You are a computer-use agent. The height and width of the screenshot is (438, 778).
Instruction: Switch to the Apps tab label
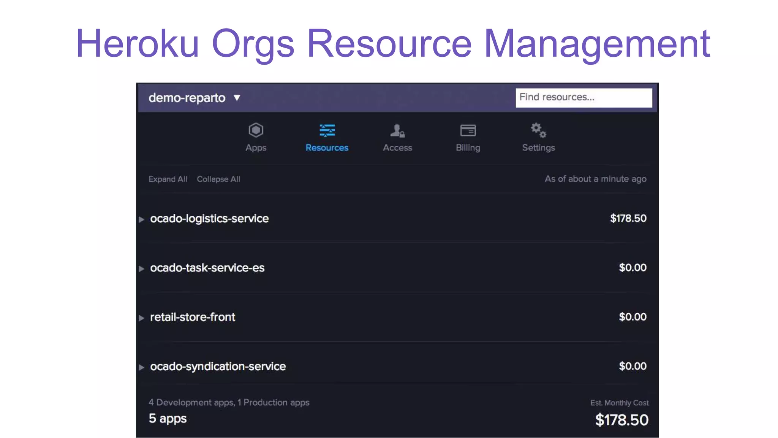[x=256, y=148]
